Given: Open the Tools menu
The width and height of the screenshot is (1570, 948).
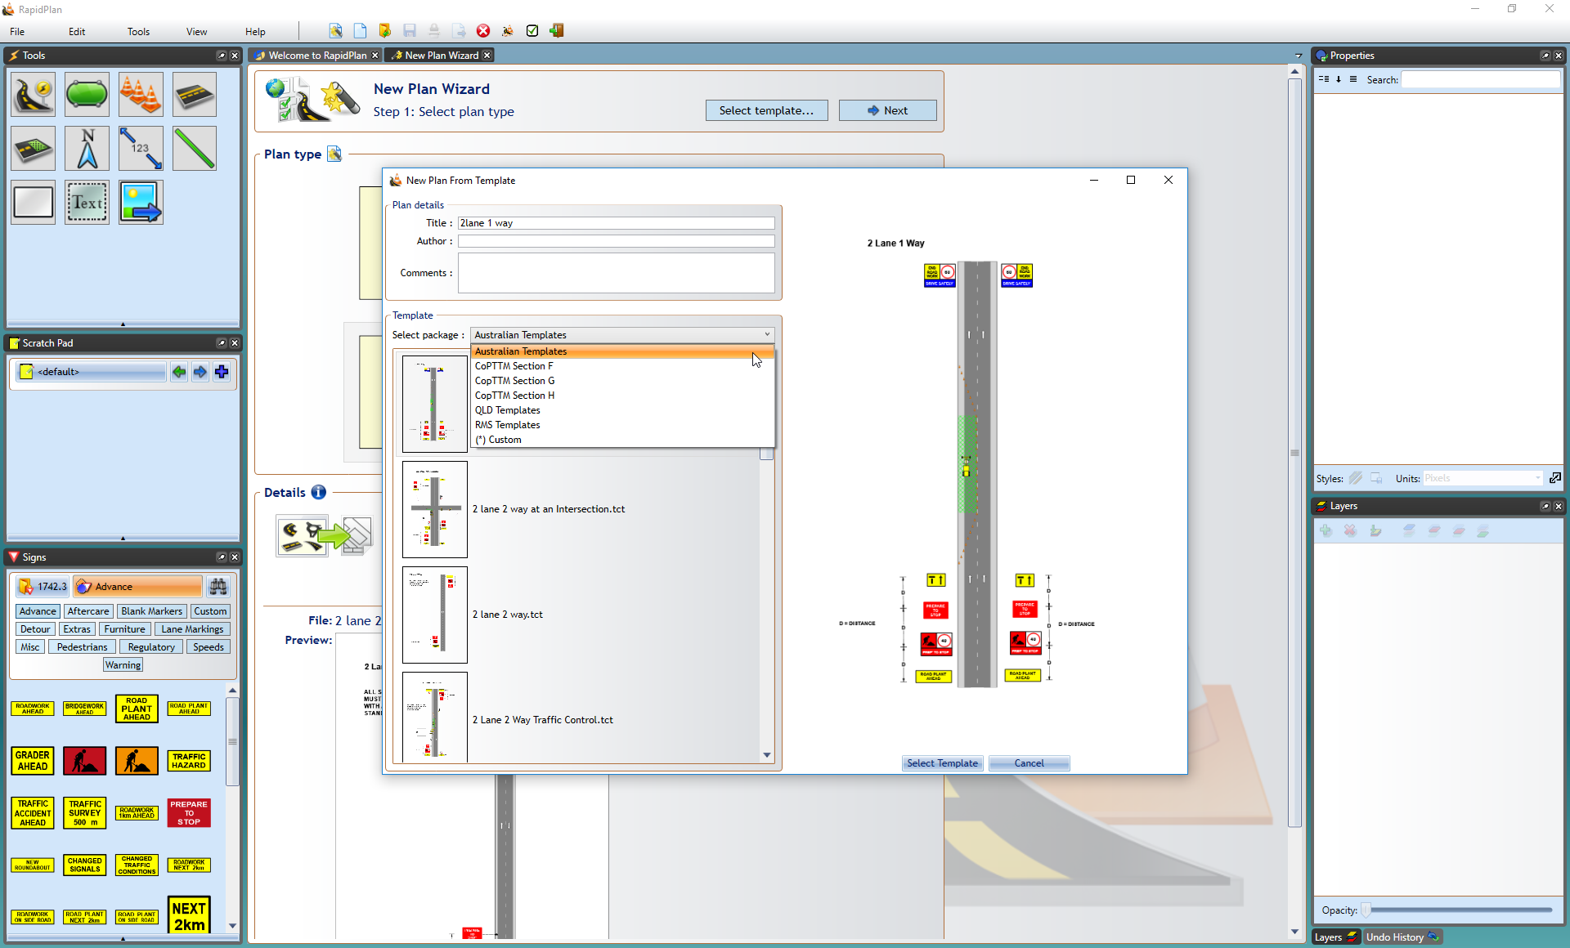Looking at the screenshot, I should pyautogui.click(x=138, y=32).
